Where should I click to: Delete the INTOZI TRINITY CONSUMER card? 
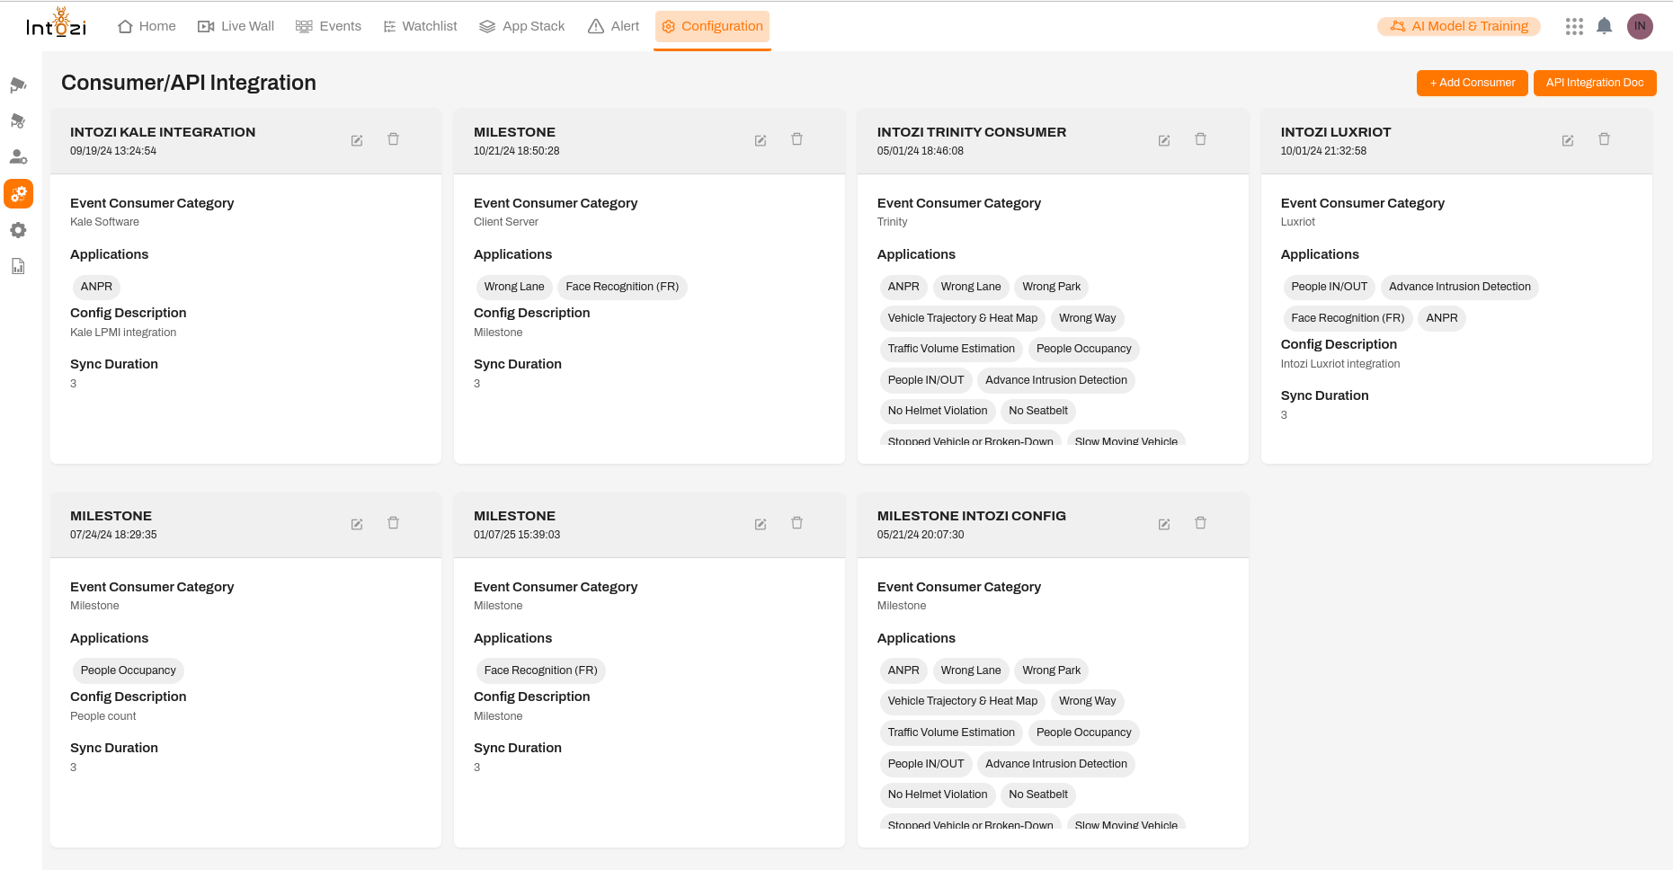click(x=1201, y=140)
